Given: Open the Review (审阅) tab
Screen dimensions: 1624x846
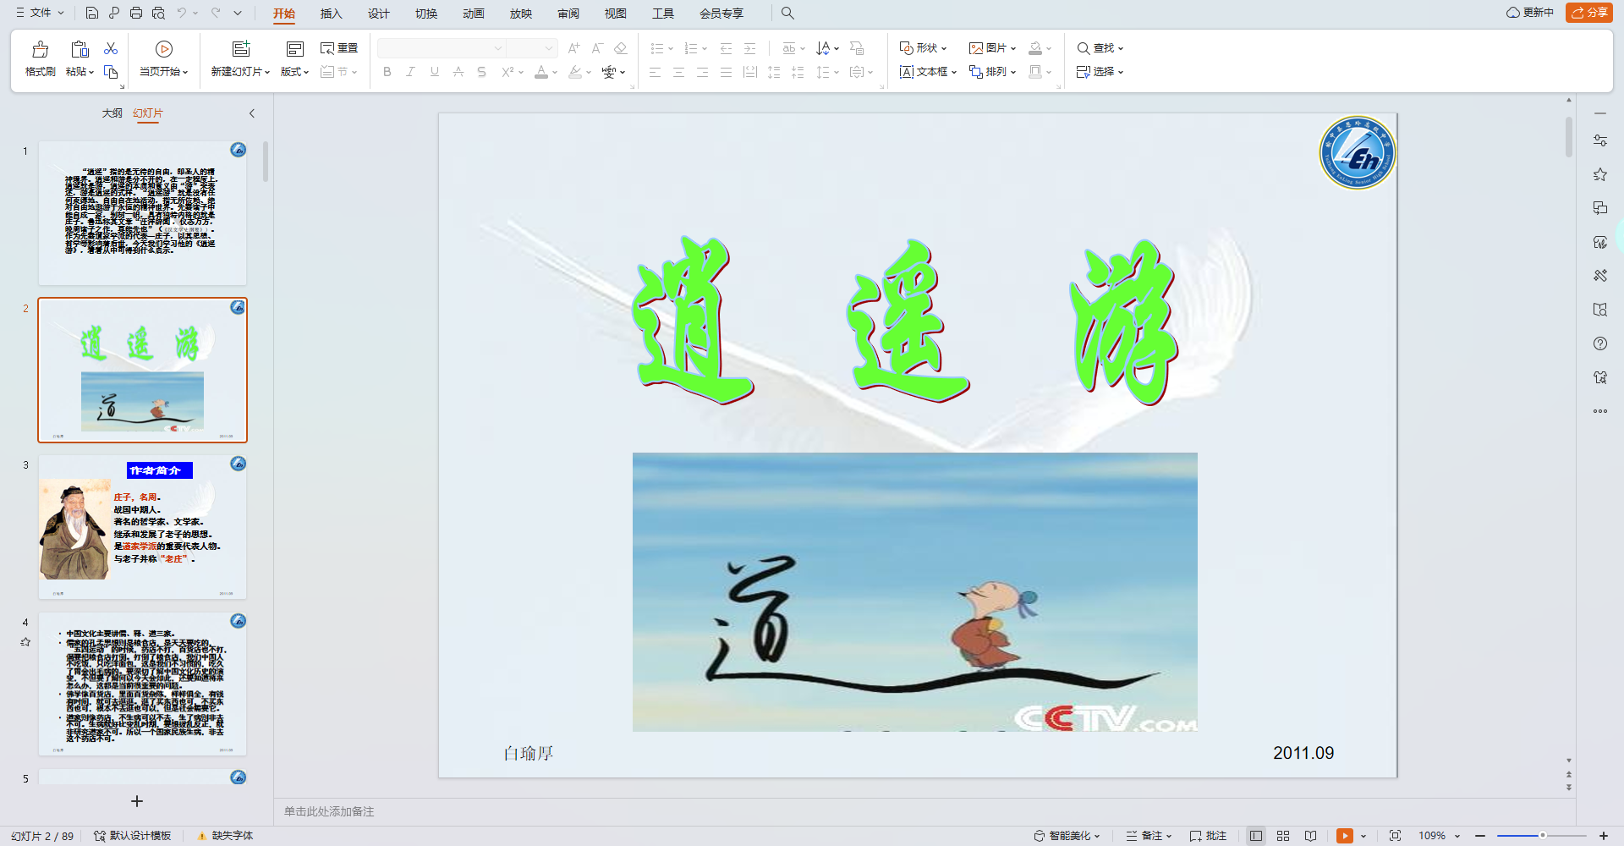Looking at the screenshot, I should tap(568, 14).
